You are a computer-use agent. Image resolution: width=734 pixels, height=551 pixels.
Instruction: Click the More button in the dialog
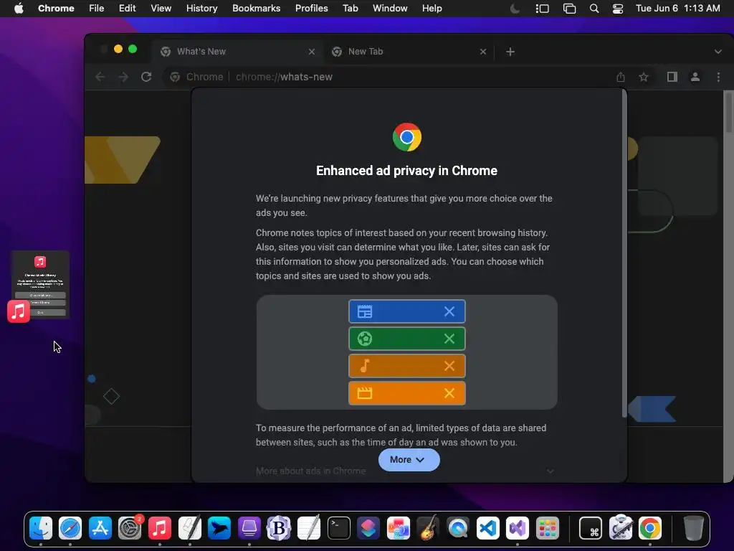click(x=409, y=460)
